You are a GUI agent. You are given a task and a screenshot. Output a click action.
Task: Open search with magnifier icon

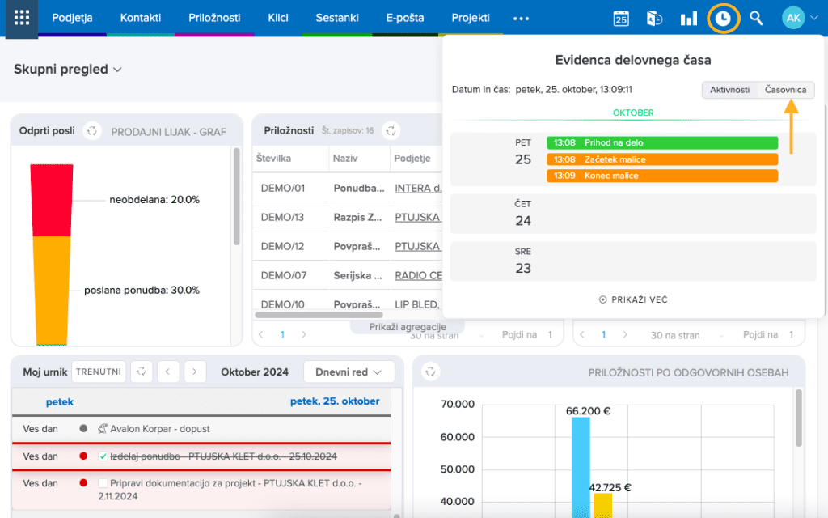click(x=756, y=19)
